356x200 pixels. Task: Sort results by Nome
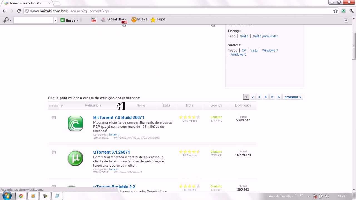pos(141,105)
